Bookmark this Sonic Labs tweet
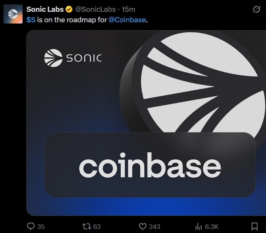 254,226
